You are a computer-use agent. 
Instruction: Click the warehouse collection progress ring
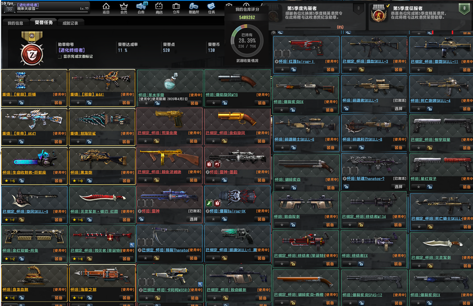pos(247,41)
